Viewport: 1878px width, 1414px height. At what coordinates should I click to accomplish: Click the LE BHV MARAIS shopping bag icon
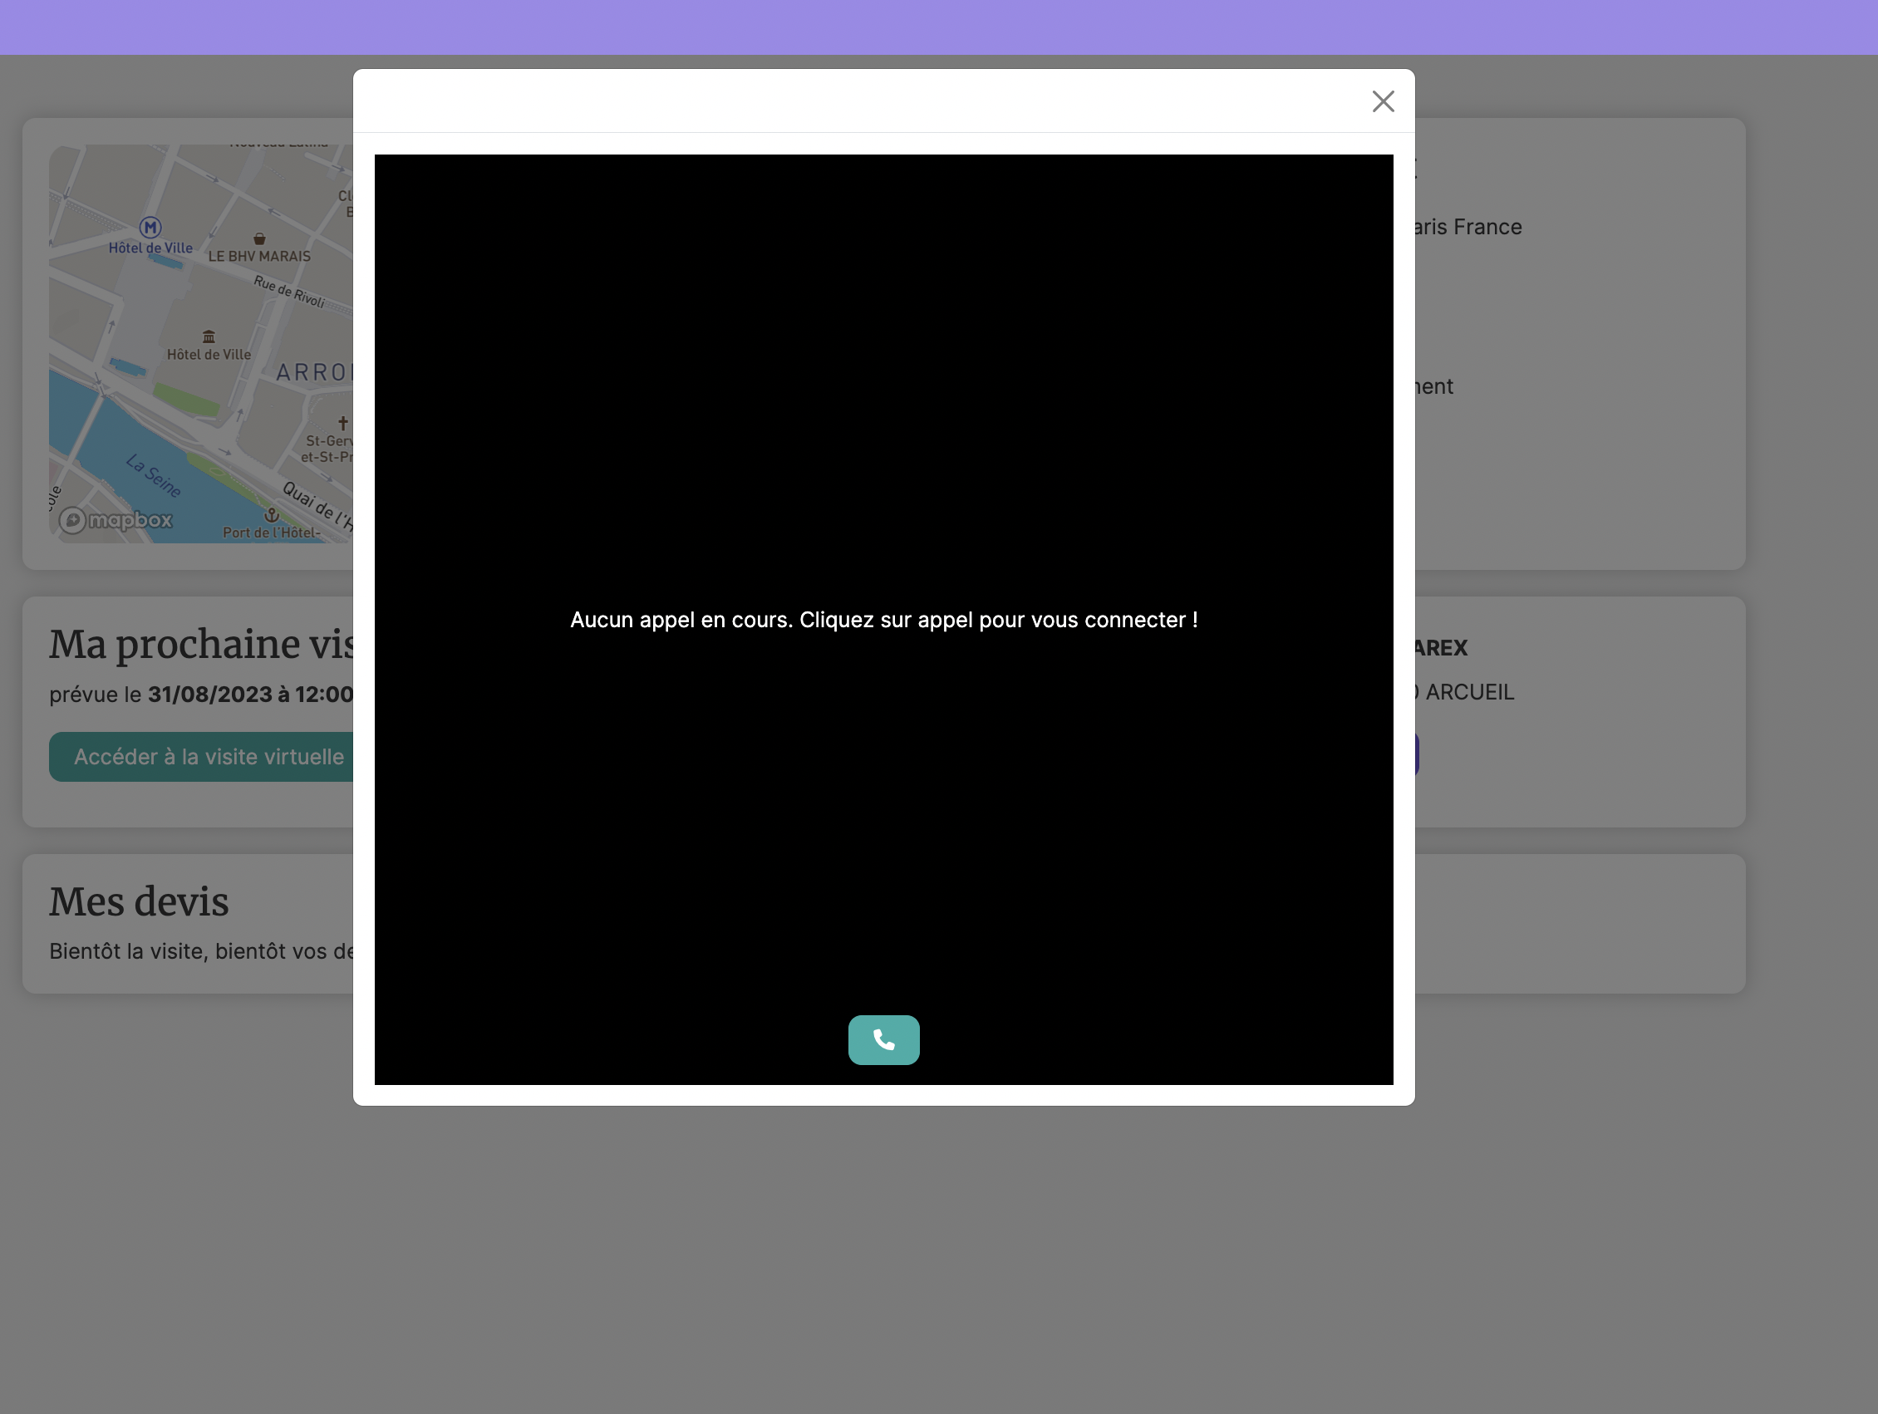tap(260, 239)
